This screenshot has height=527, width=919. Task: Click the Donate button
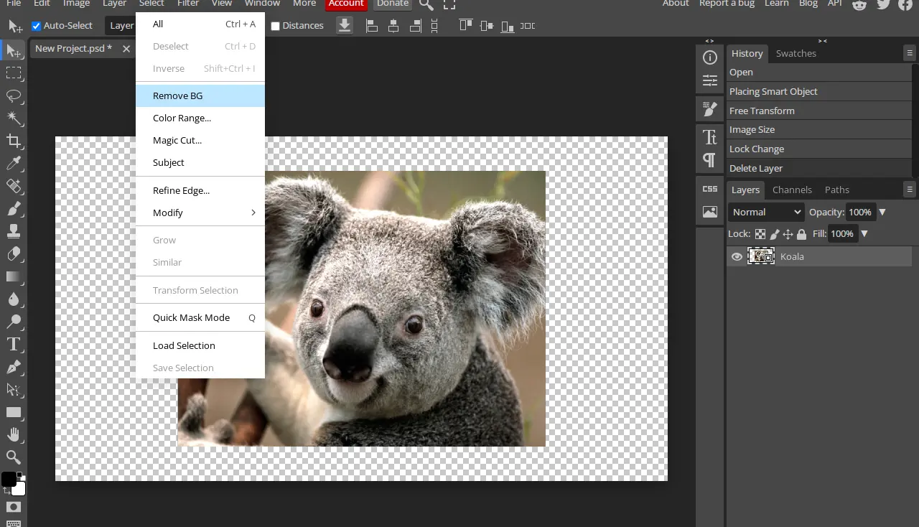point(392,4)
